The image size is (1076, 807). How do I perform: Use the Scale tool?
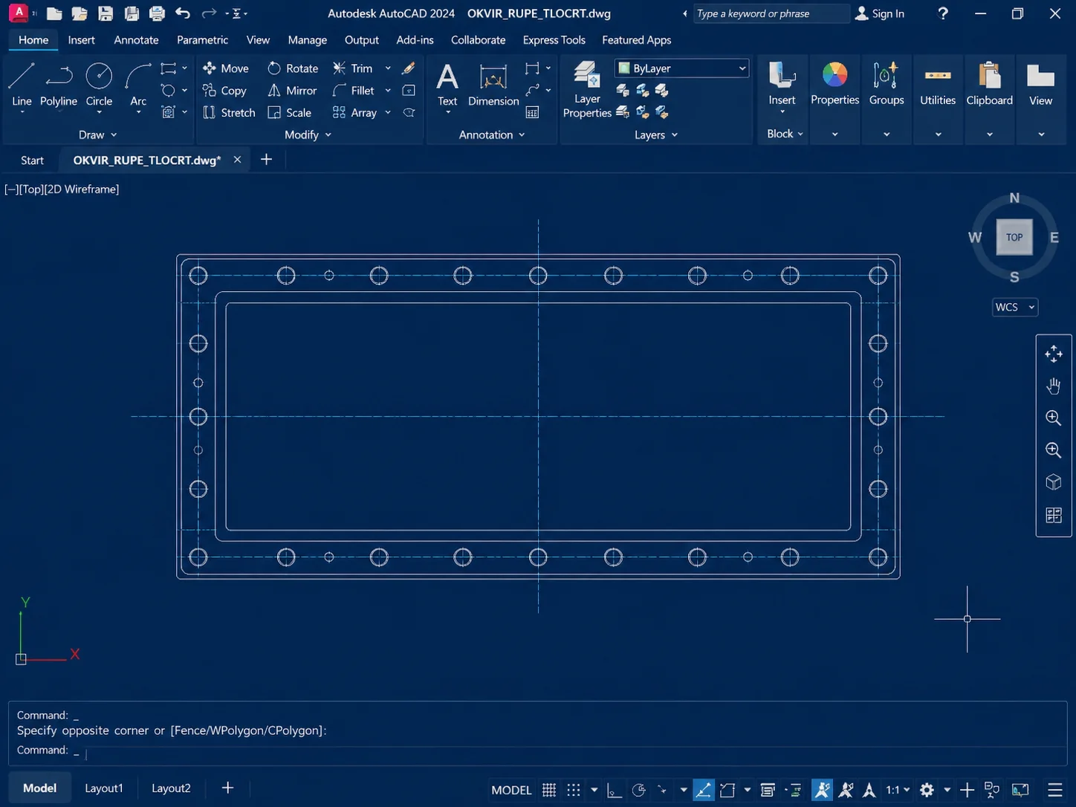[x=289, y=113]
